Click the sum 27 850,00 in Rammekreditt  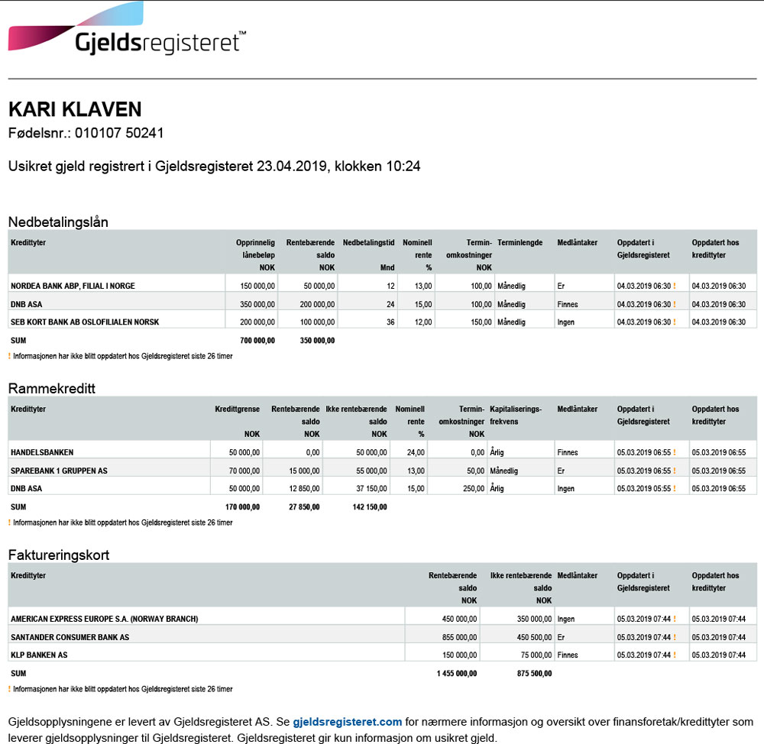tap(304, 507)
